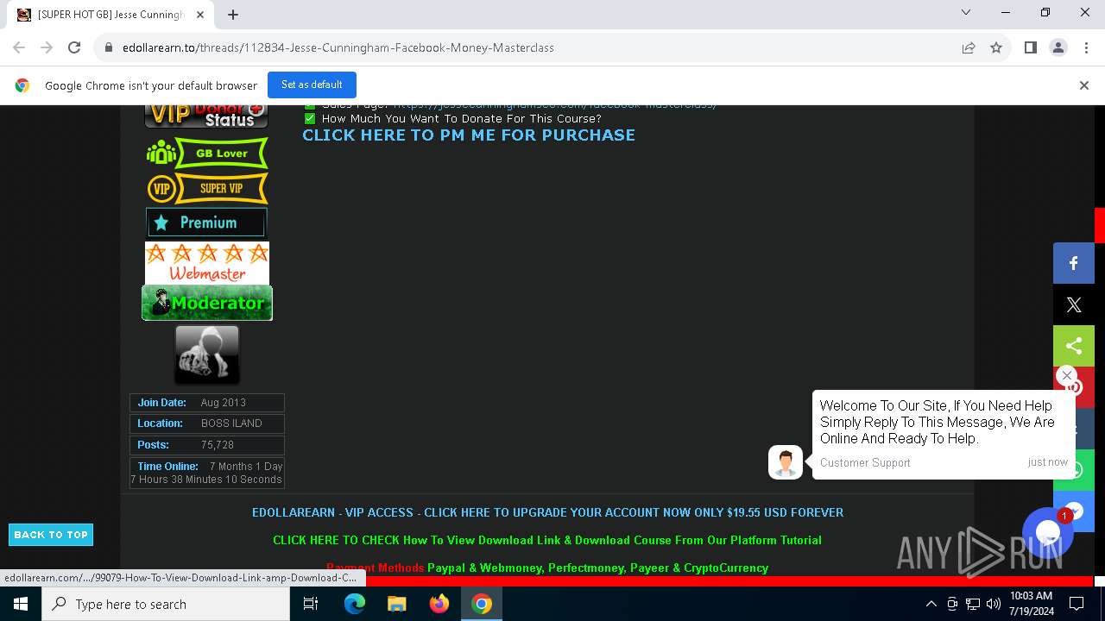Close the Jesse Cunningham thread tab
This screenshot has height=621, width=1105.
click(200, 15)
